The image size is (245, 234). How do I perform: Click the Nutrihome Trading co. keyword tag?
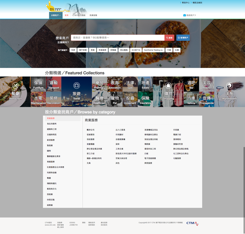coord(154,50)
